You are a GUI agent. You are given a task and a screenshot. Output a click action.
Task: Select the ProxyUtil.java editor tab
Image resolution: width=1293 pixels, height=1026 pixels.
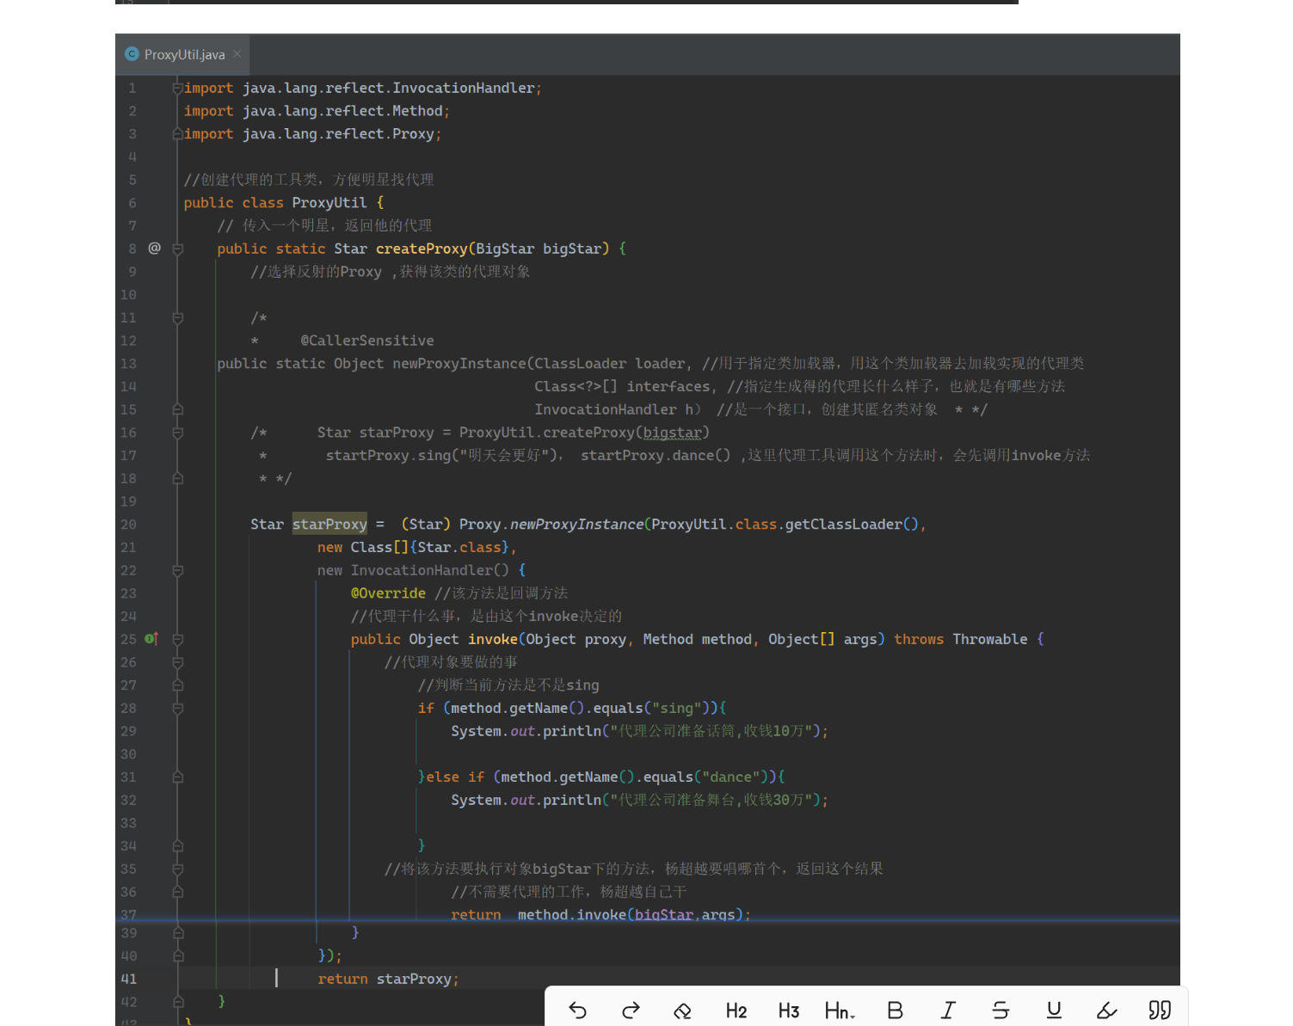(x=183, y=54)
